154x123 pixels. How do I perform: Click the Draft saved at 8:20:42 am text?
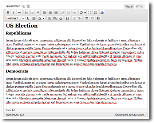130,115
